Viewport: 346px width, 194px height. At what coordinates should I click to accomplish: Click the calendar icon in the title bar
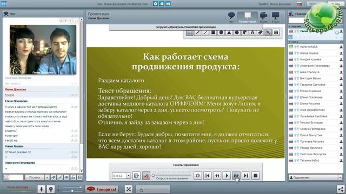point(168,4)
